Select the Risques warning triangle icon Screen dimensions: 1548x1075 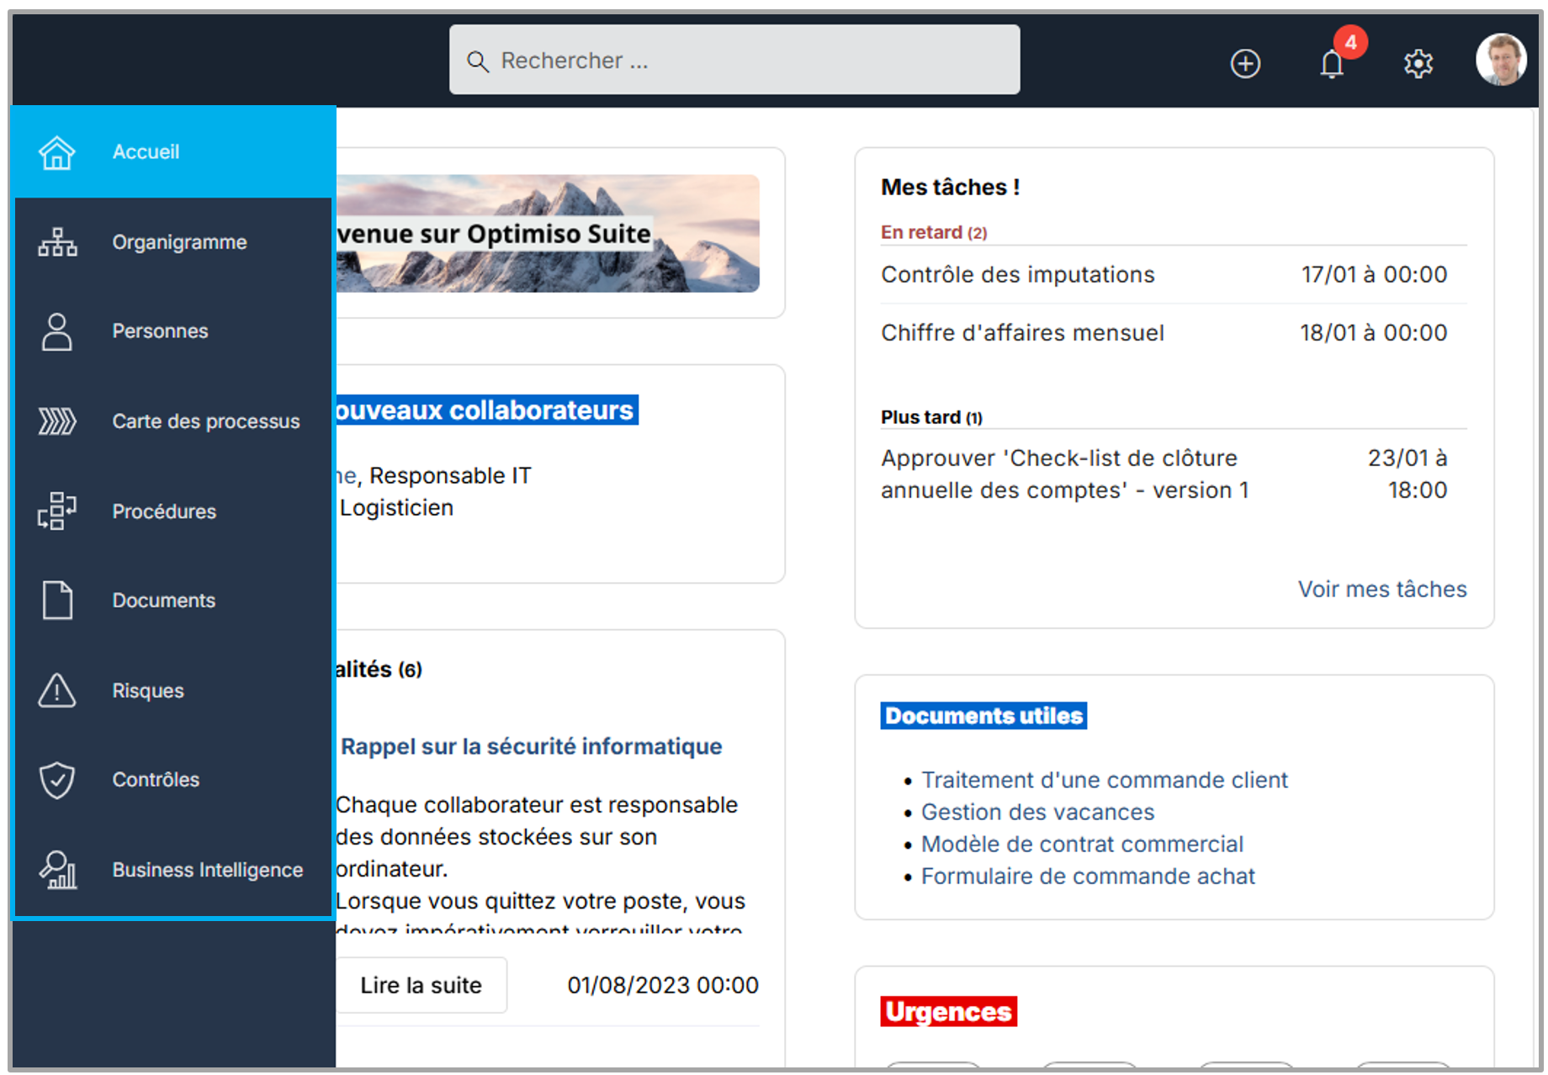point(56,691)
